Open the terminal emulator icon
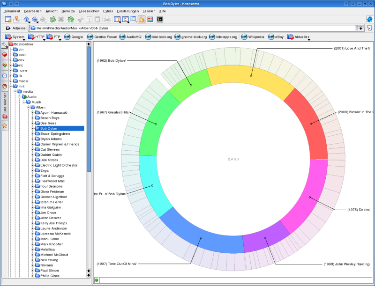Viewport: 375px width, 286px height. point(160,19)
